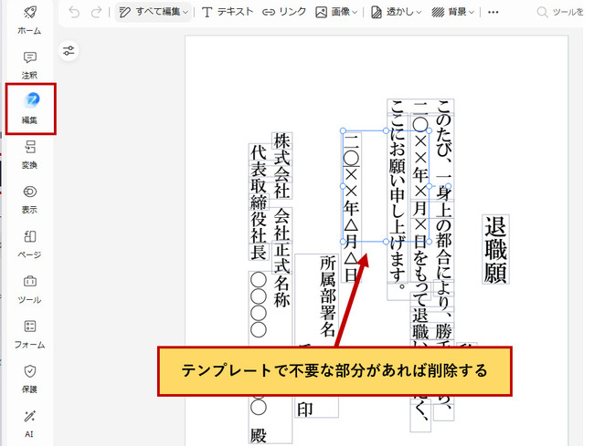Select the 殿 character text box
The image size is (594, 446).
(259, 435)
